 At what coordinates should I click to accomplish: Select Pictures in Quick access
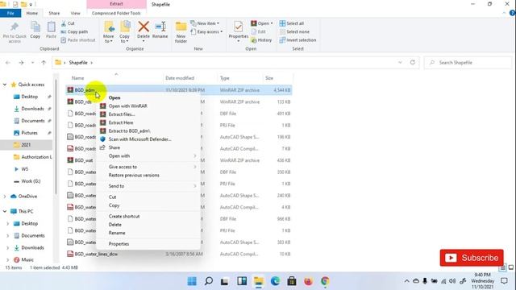[29, 133]
